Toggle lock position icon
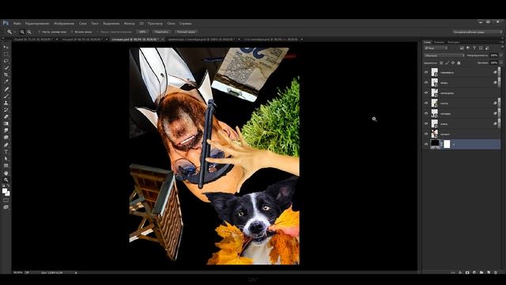Screen dimensions: 506x285 point(453,63)
